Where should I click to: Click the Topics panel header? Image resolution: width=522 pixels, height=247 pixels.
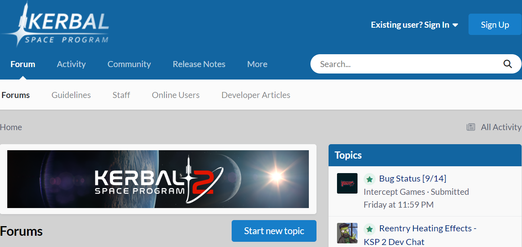(425, 155)
